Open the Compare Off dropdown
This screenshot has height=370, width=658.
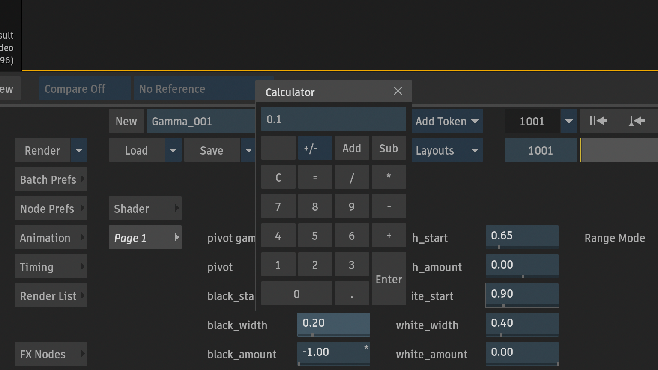(85, 89)
